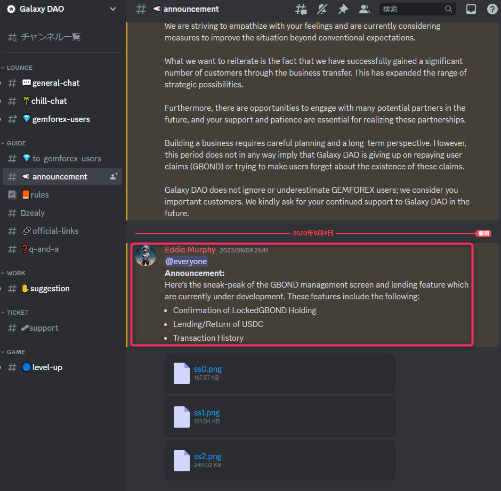Collapse the LOUNGE category
This screenshot has height=491, width=501.
pos(19,68)
